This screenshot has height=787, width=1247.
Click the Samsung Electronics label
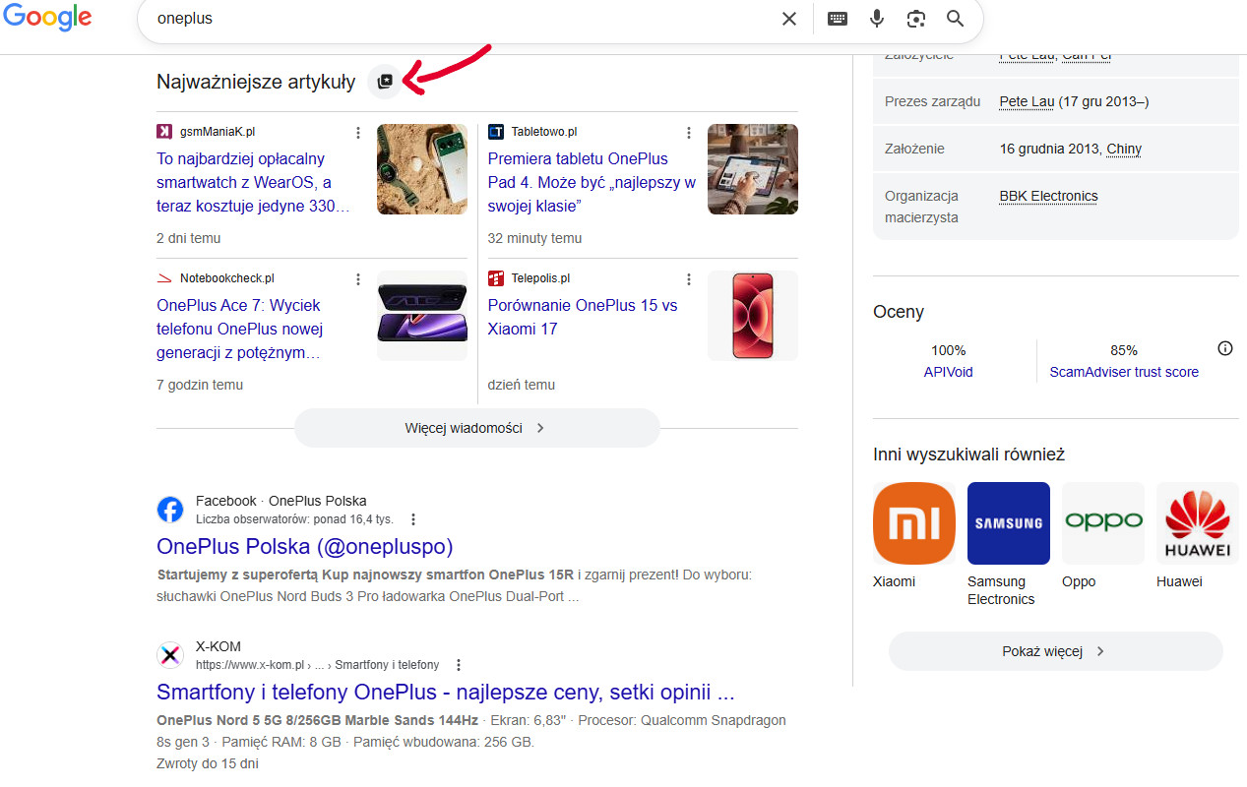1001,590
